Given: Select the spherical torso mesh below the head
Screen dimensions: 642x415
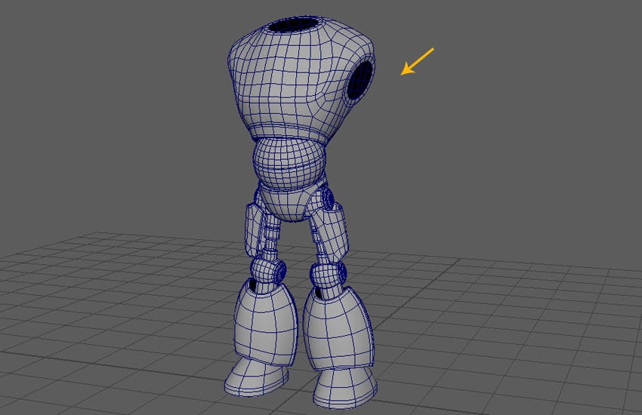Looking at the screenshot, I should click(289, 164).
